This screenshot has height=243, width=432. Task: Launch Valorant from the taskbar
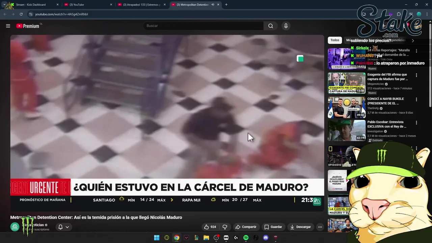click(x=186, y=238)
